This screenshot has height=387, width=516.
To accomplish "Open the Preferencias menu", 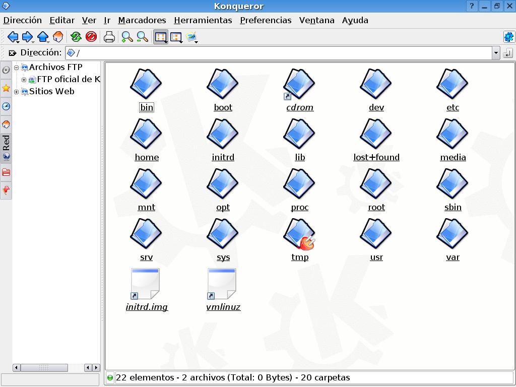I will point(266,20).
